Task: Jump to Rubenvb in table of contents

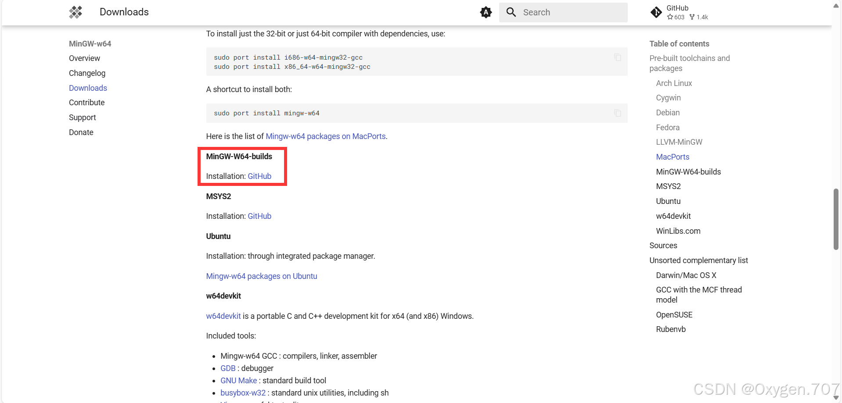Action: tap(671, 329)
